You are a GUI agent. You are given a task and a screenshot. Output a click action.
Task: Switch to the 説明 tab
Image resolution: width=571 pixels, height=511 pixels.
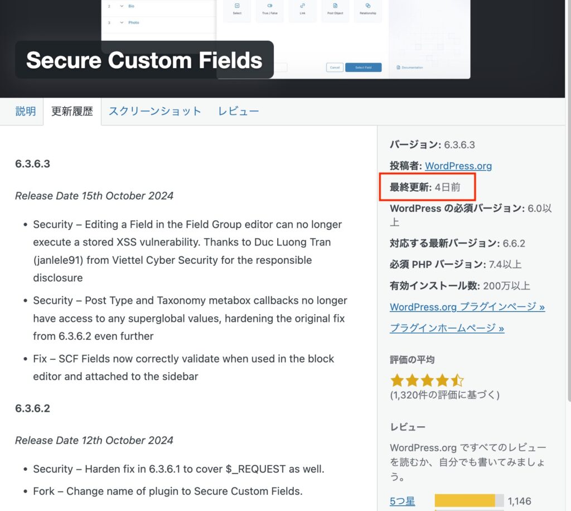[26, 111]
